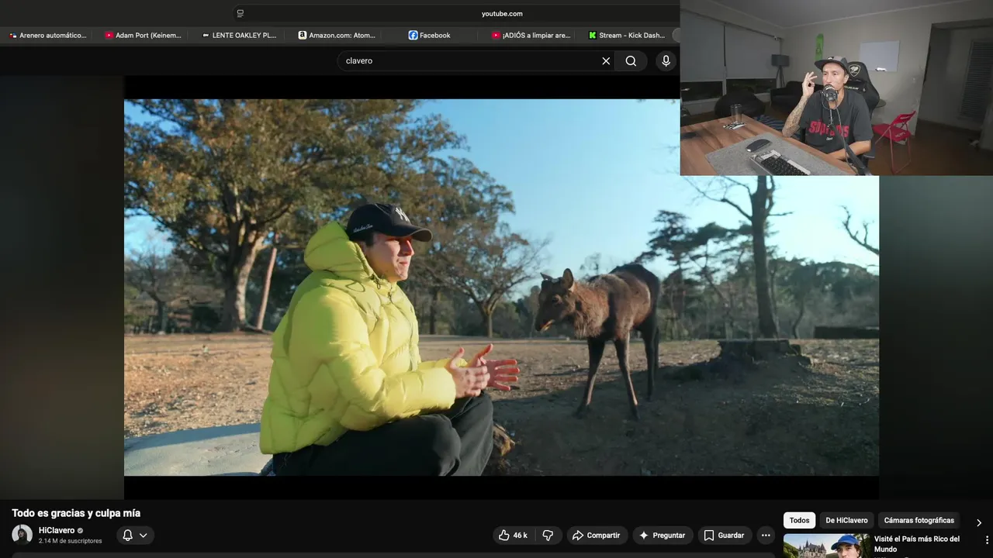
Task: Show more filter chips with the arrow
Action: 978,522
